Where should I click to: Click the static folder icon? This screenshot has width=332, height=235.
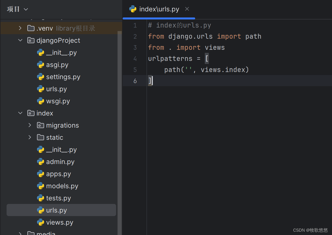[41, 137]
